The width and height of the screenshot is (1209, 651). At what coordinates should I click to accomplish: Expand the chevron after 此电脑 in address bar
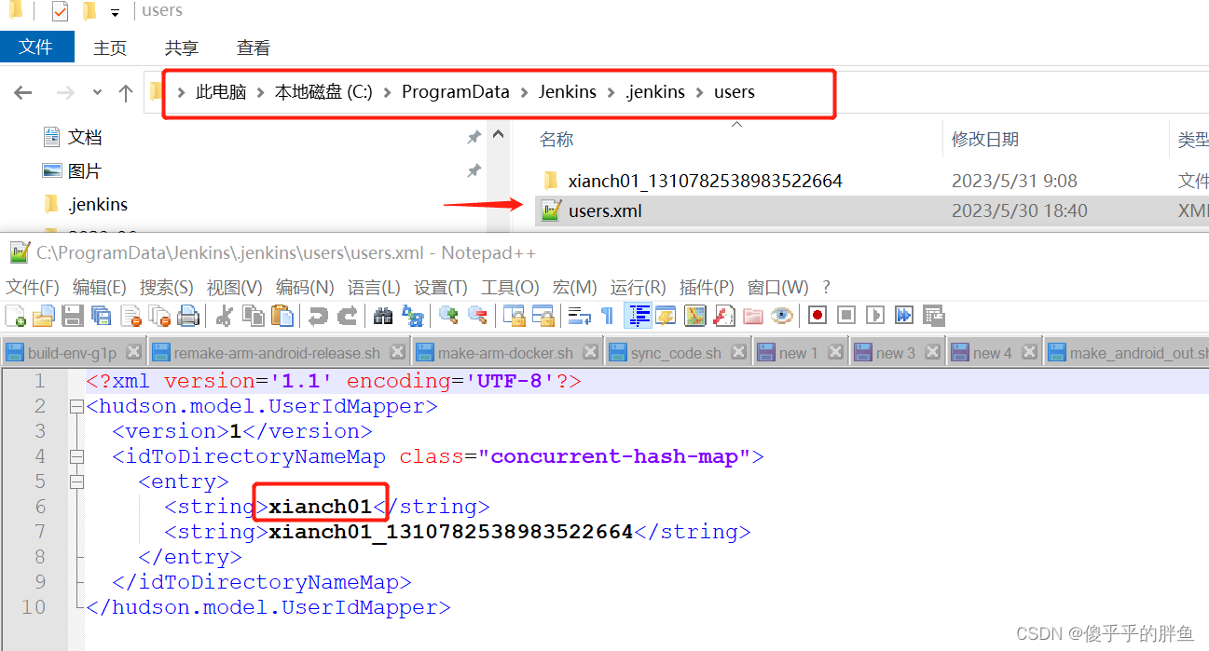260,92
